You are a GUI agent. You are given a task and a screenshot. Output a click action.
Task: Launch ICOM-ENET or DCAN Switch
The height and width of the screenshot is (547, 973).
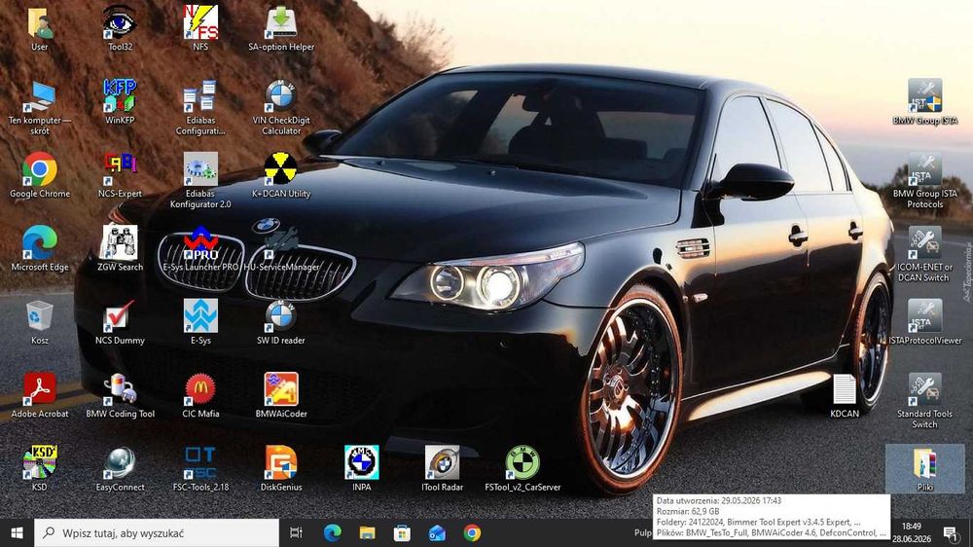point(924,253)
